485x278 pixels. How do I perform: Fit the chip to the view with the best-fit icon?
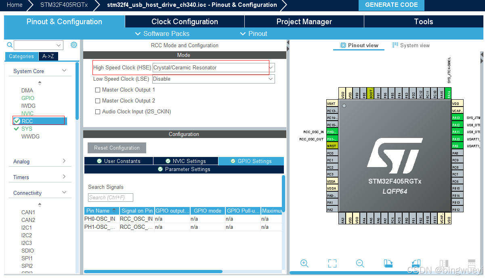click(332, 263)
